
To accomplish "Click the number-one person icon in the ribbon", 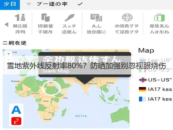I will pyautogui.click(x=20, y=17).
